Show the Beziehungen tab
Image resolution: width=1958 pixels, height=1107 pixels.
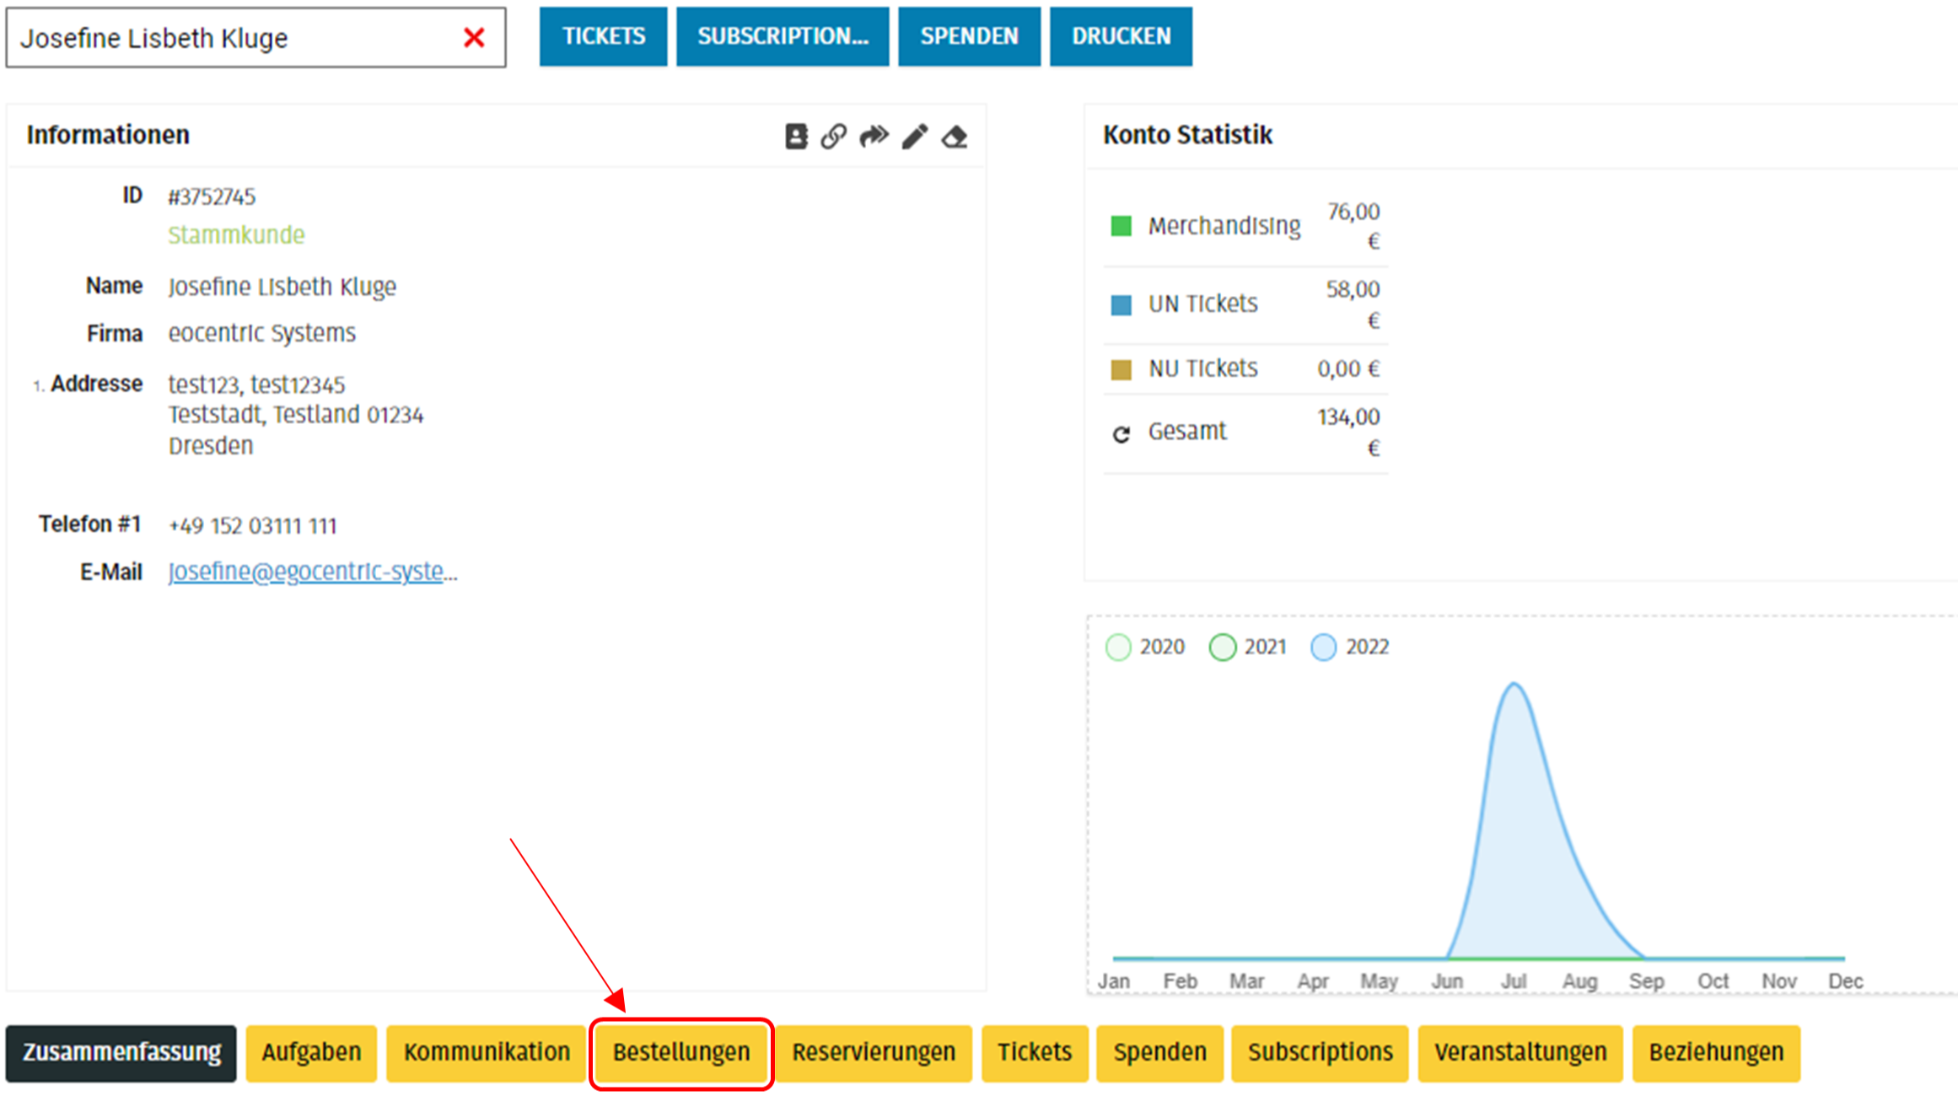(1715, 1052)
